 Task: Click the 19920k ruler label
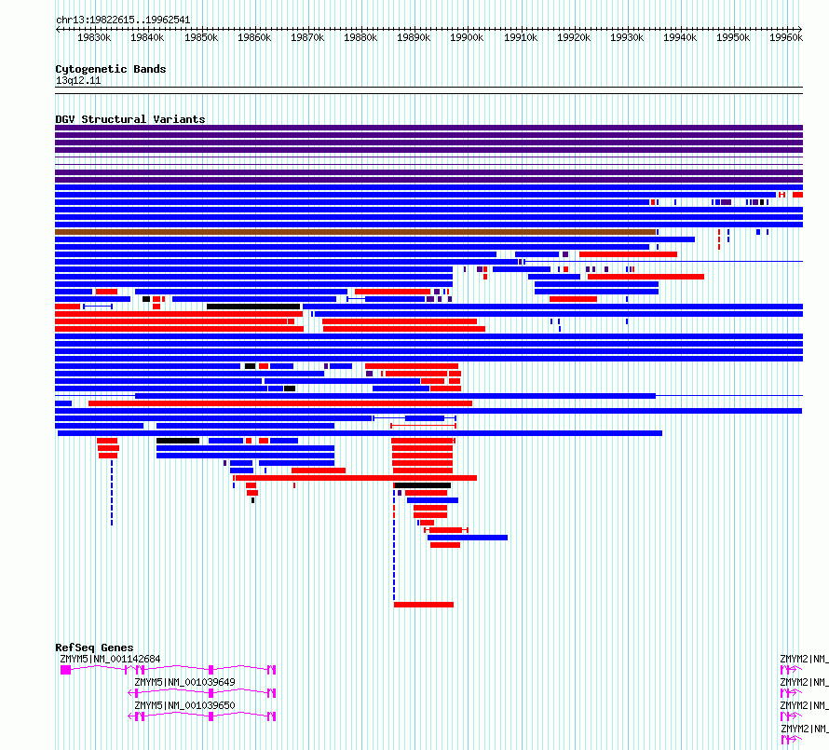coord(574,37)
